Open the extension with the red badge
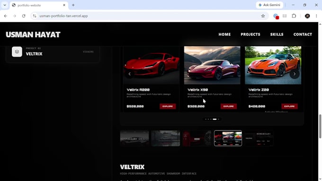The image size is (322, 181). [276, 16]
